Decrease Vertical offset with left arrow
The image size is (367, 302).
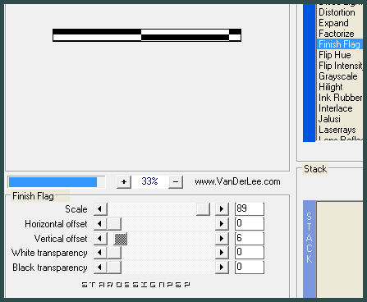tap(100, 239)
